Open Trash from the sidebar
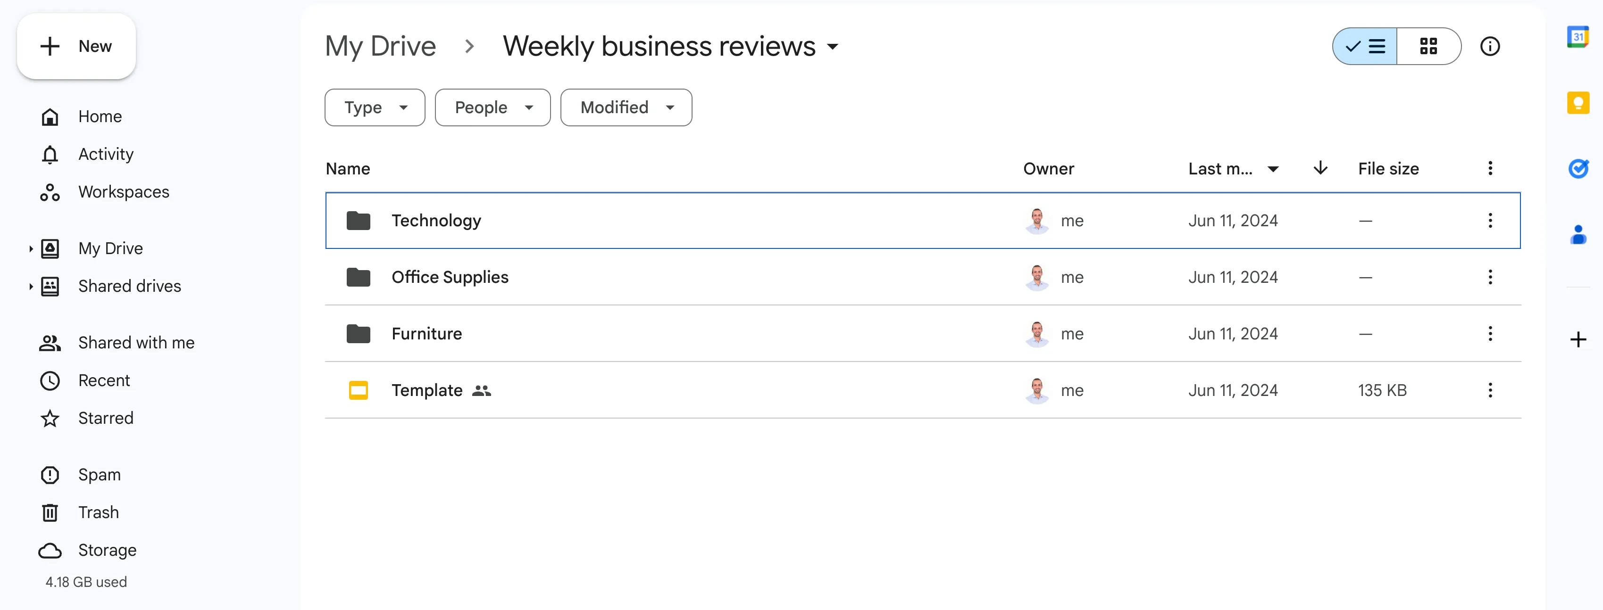The image size is (1603, 610). (x=98, y=512)
